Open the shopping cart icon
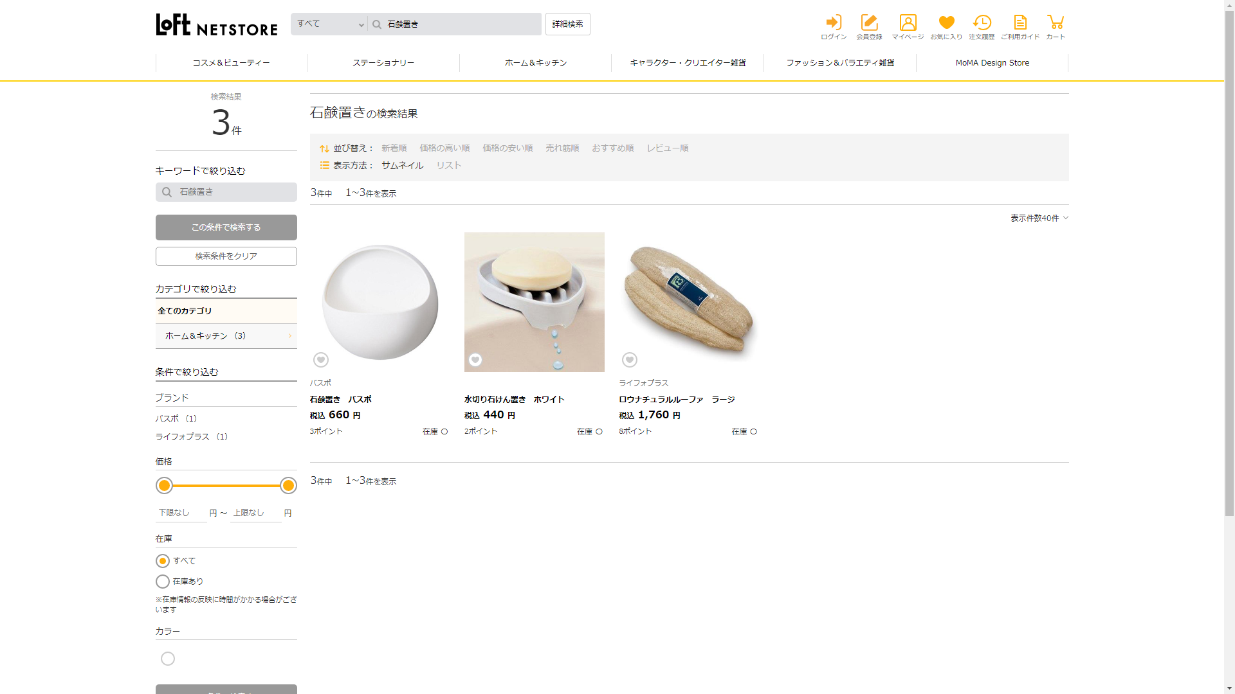Image resolution: width=1235 pixels, height=694 pixels. click(1056, 23)
